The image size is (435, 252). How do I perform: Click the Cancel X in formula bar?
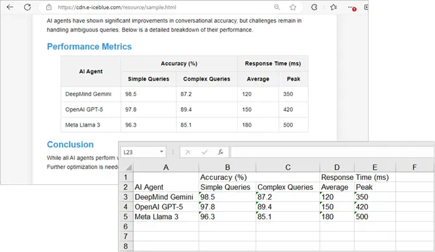188,151
